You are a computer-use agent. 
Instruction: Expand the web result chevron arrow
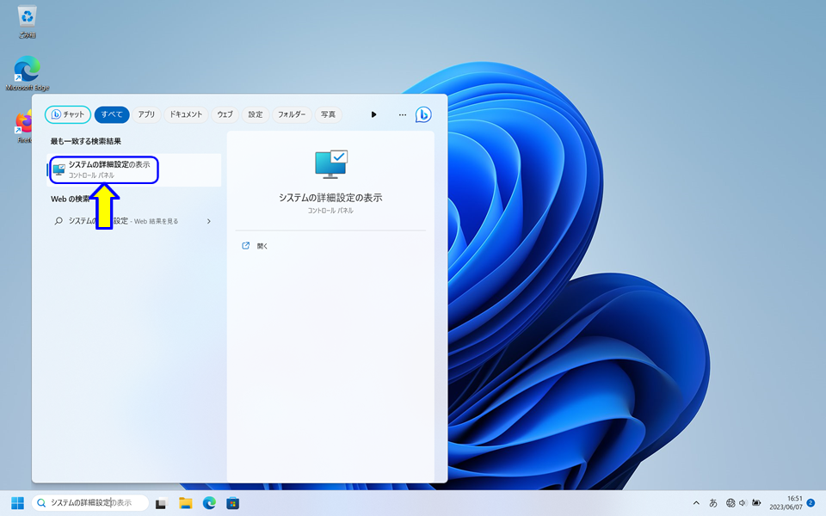pos(208,221)
